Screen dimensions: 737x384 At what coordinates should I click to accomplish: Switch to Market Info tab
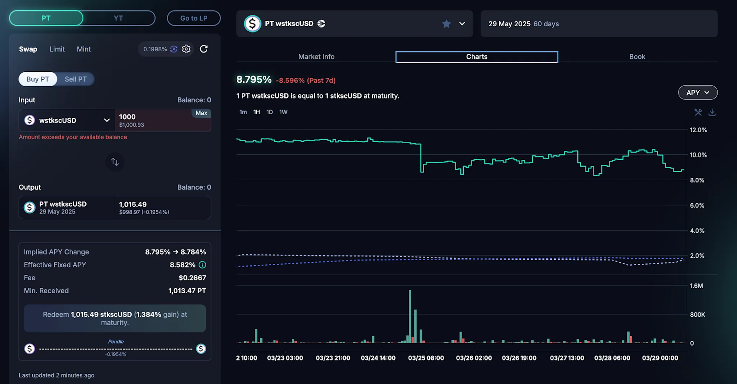click(316, 57)
